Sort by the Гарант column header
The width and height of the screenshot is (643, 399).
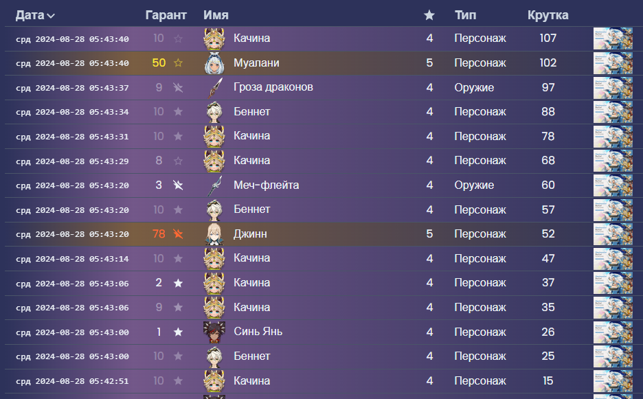tap(166, 15)
